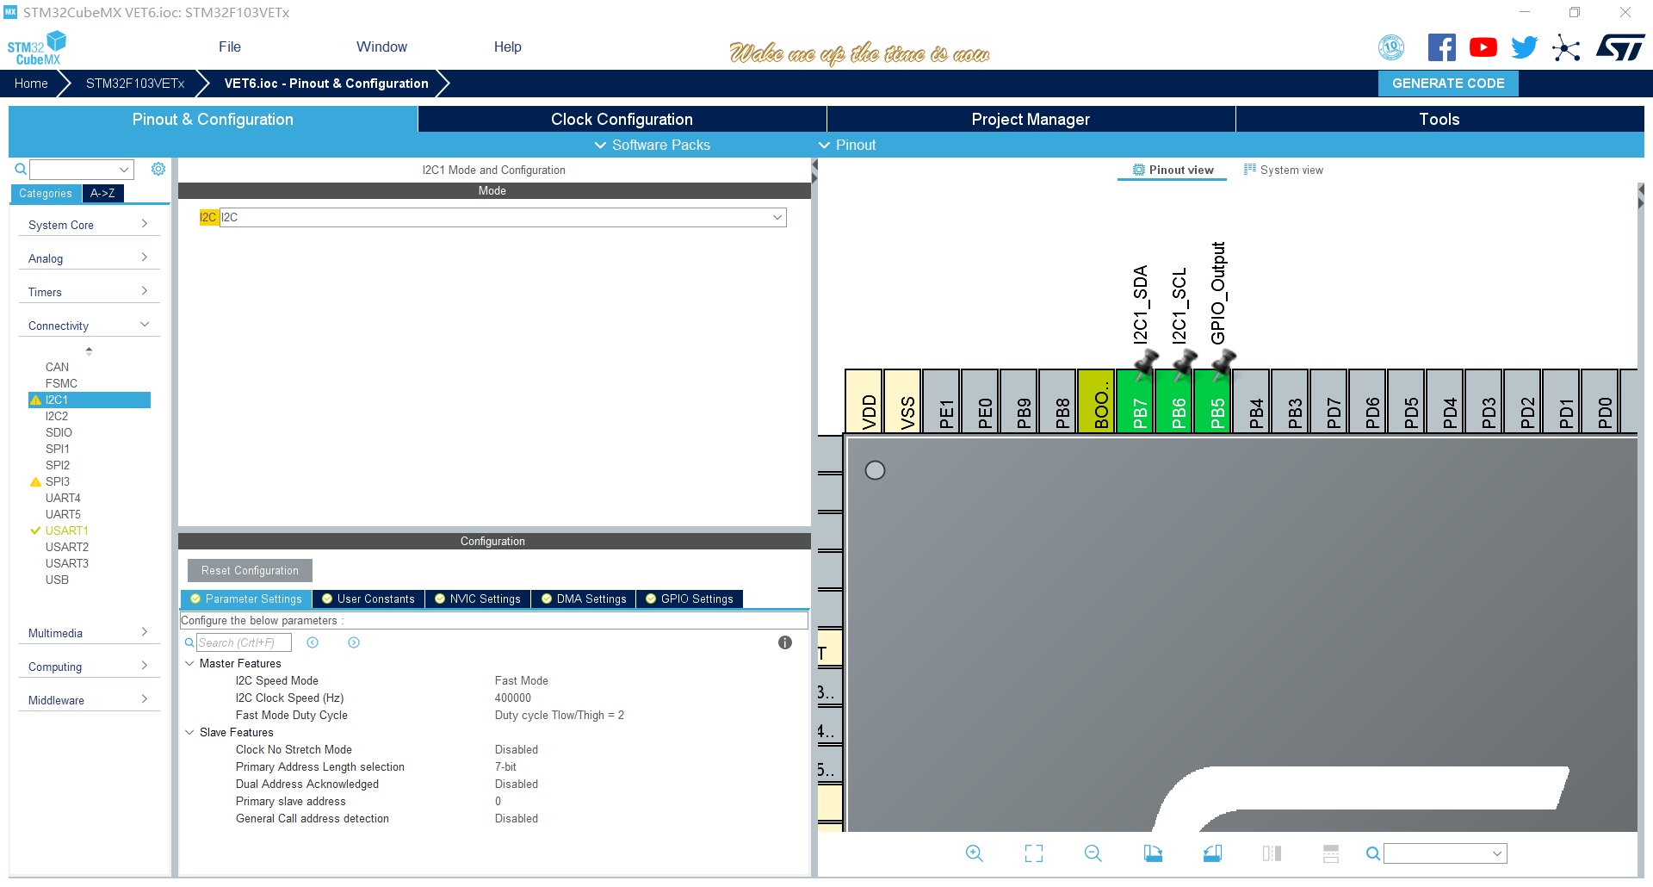The width and height of the screenshot is (1653, 887).
Task: Rotate the chip view counter-clockwise
Action: 1212,853
